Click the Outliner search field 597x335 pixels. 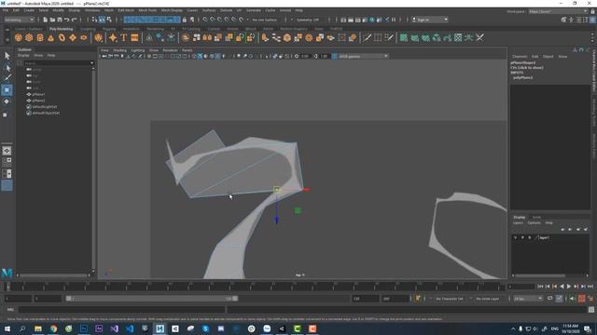(56, 63)
